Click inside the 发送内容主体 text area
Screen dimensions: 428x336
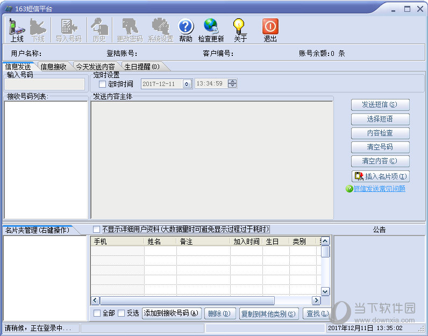point(212,160)
